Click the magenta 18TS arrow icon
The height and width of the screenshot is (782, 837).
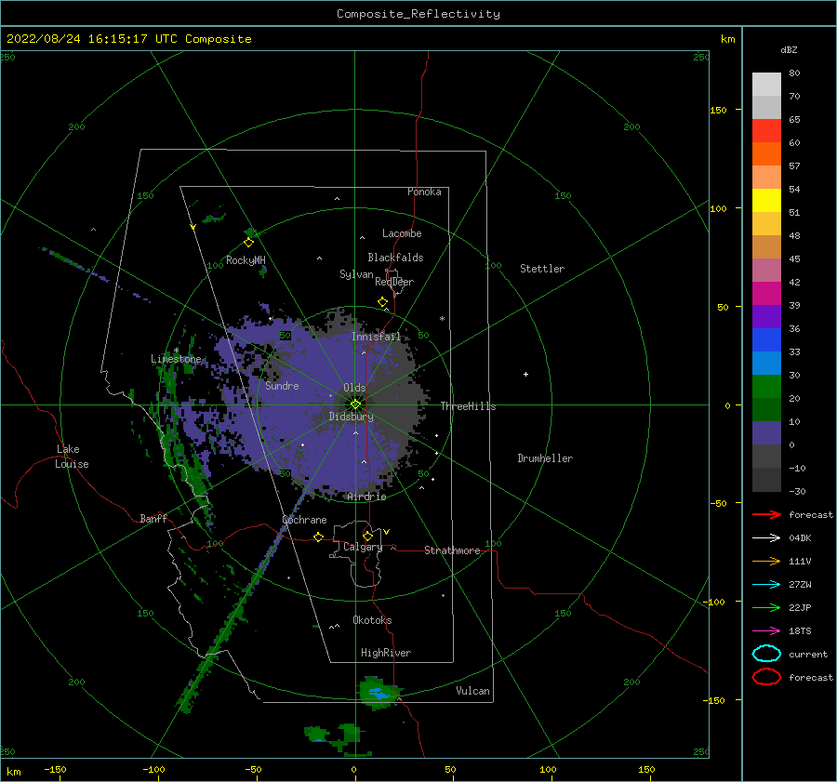pyautogui.click(x=766, y=631)
